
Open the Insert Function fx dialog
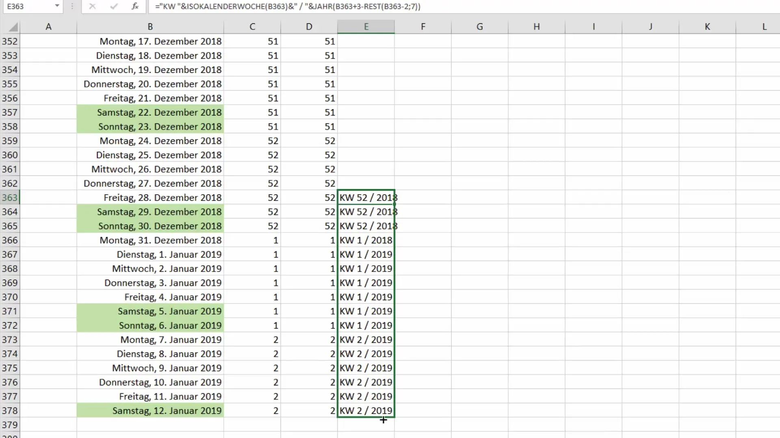135,6
